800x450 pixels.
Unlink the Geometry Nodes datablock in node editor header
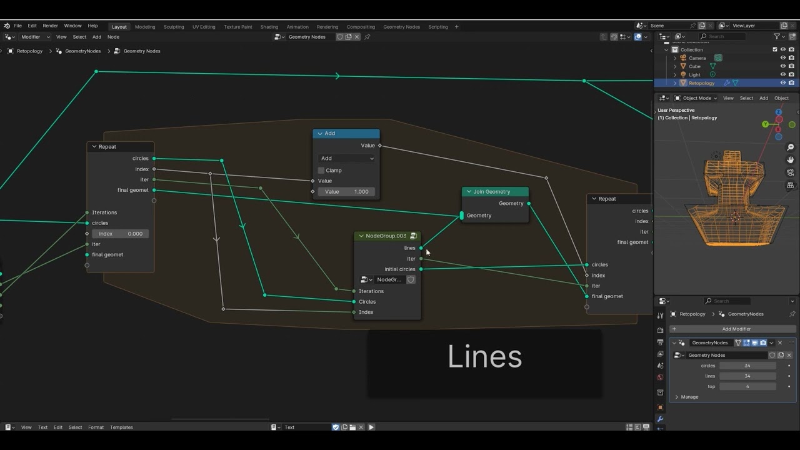pyautogui.click(x=357, y=37)
